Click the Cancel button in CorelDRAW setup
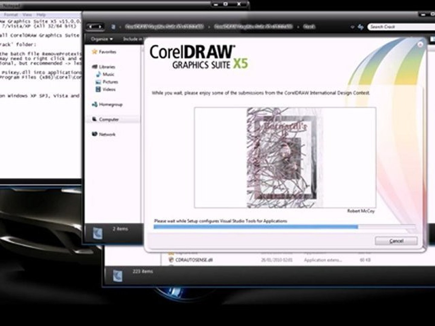435x326 pixels. 396,241
